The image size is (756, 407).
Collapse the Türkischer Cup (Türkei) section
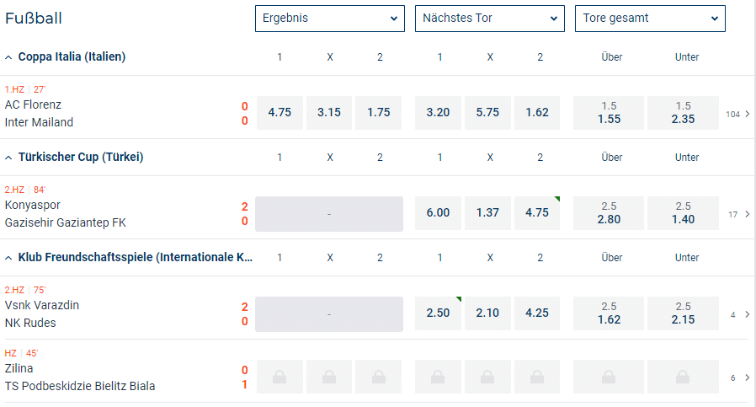tap(8, 158)
